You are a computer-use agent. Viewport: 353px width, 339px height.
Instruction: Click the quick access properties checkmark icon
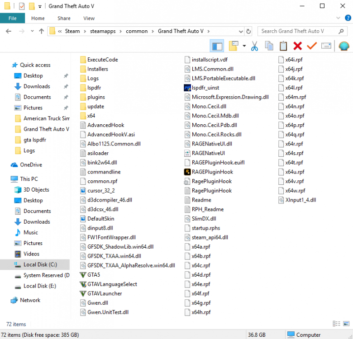(22, 6)
